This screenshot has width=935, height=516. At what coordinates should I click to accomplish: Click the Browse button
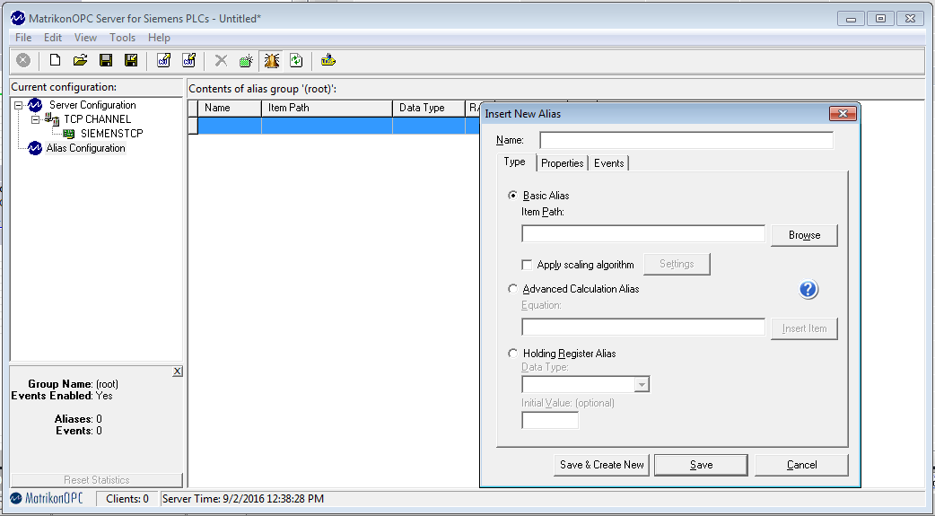804,235
